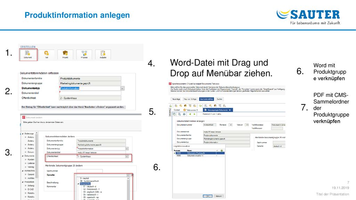Click the language list vertical scrollbar
Viewport: 356px width, 200px height.
pyautogui.click(x=128, y=189)
